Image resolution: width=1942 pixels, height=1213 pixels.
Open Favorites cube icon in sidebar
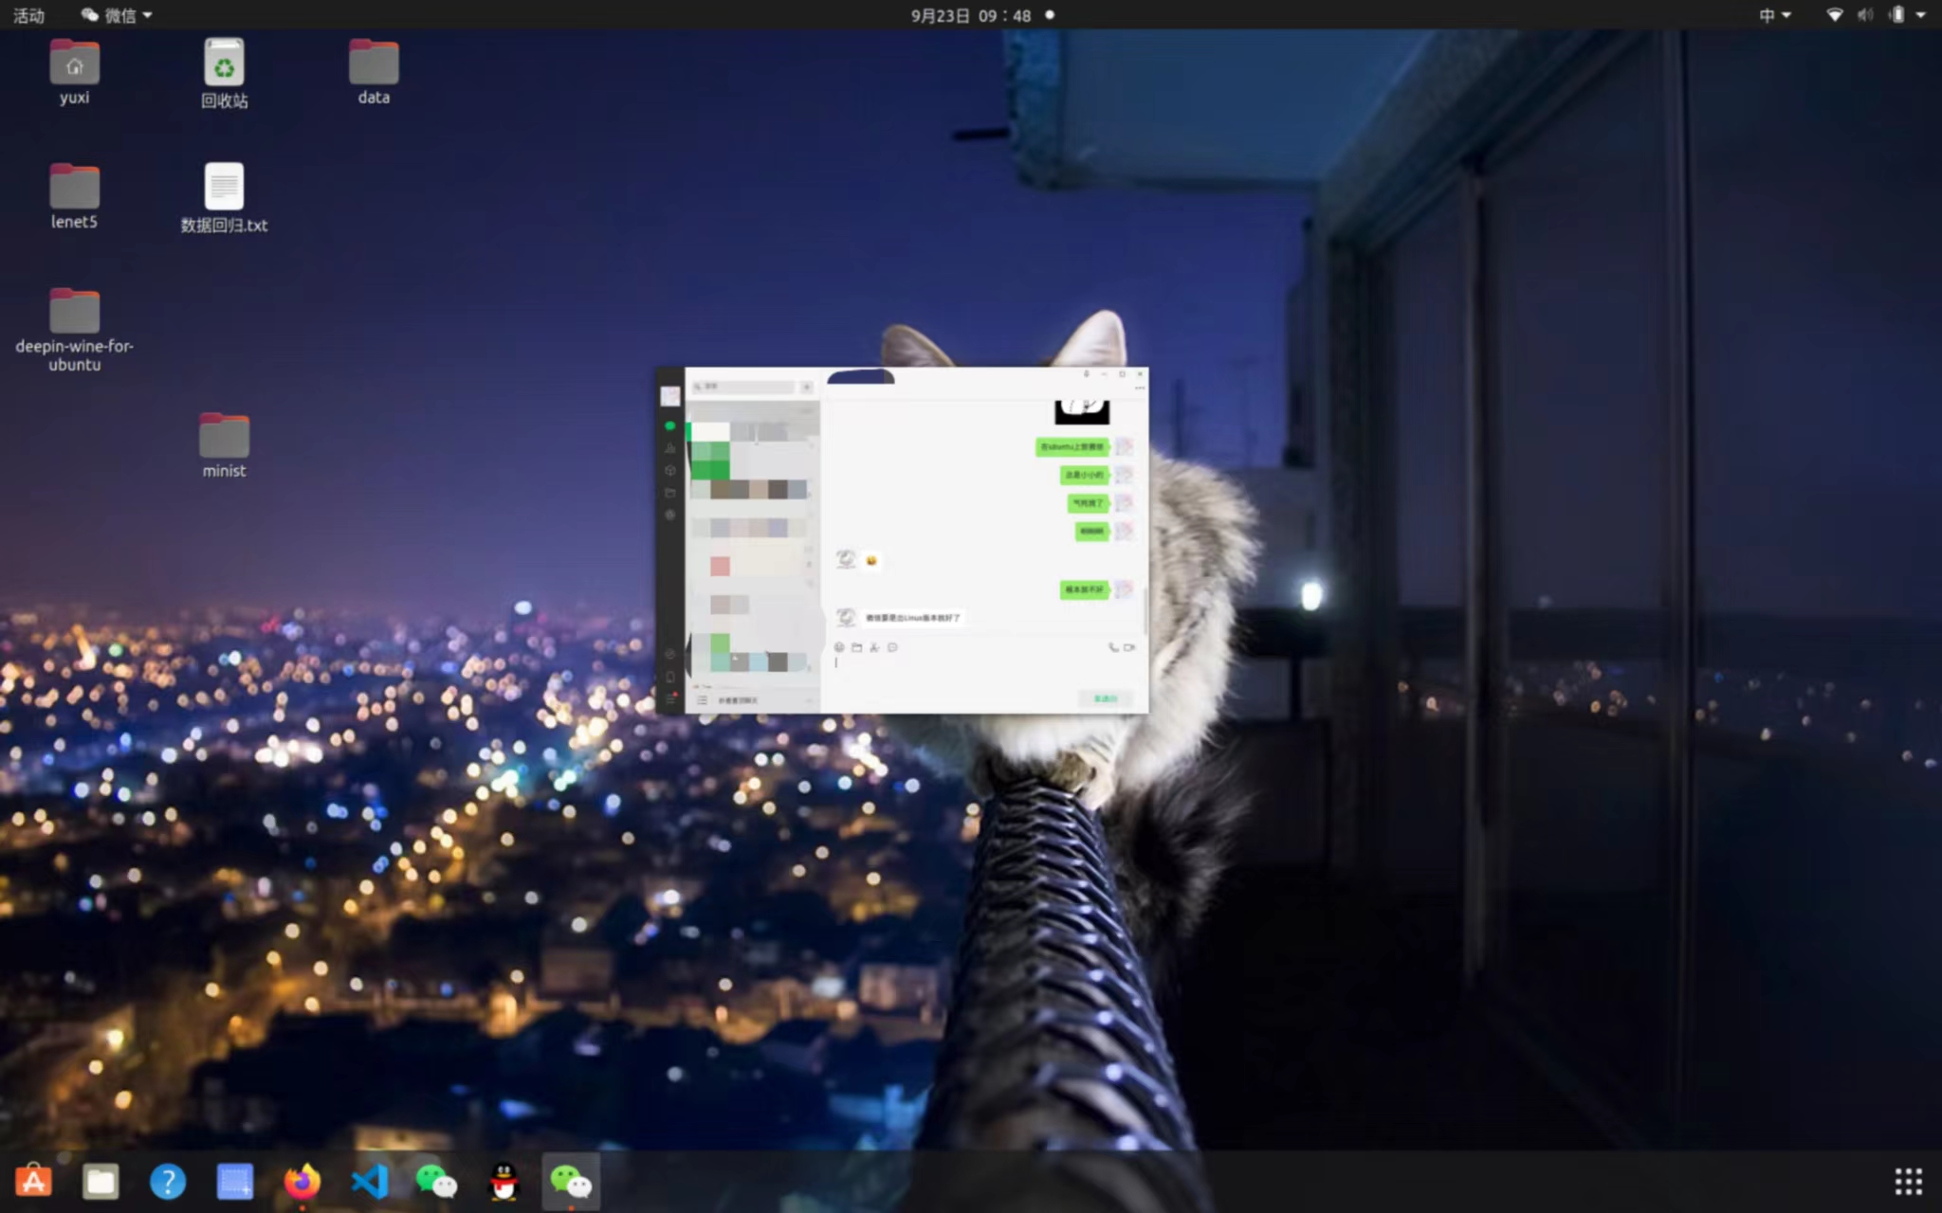[x=670, y=470]
